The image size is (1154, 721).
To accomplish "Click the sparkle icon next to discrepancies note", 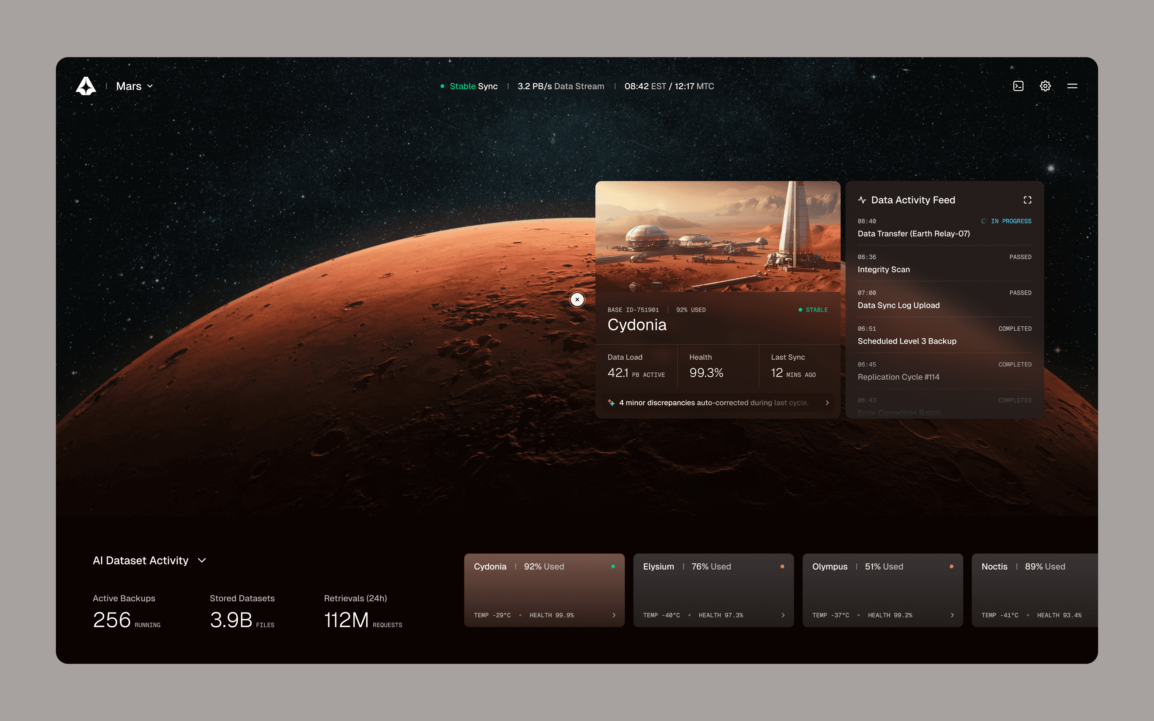I will tap(611, 403).
